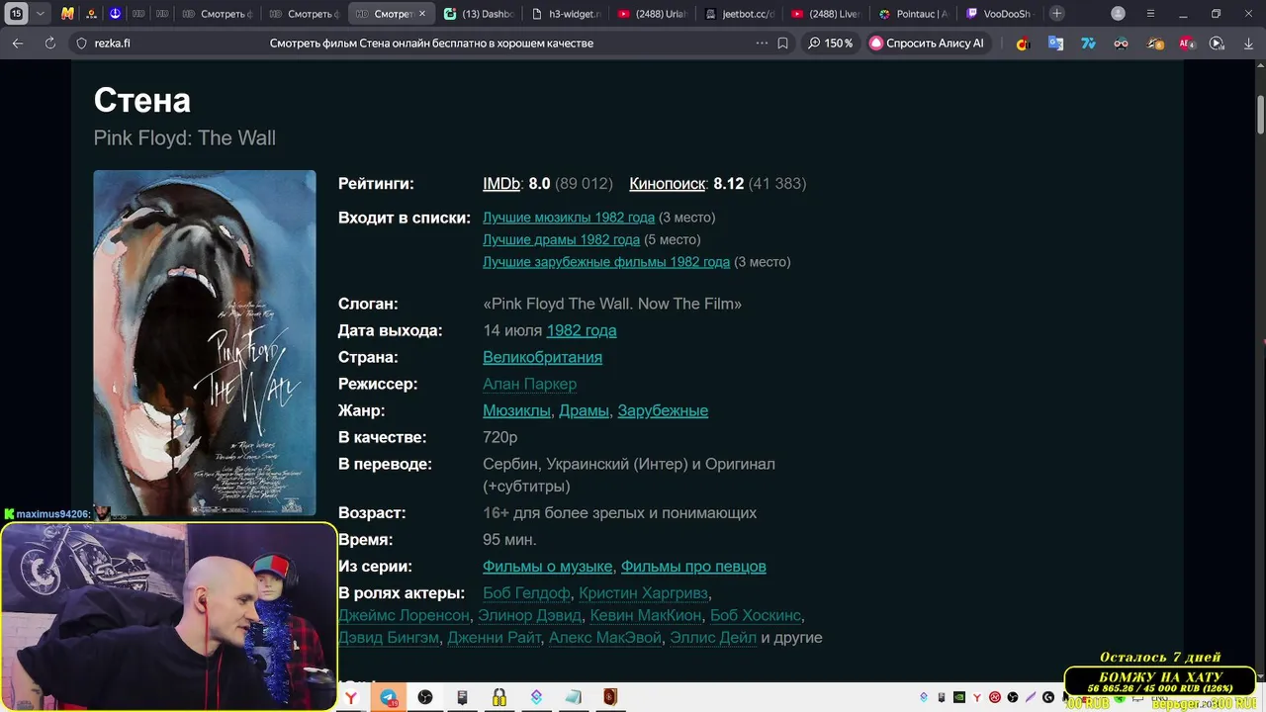Open the AE extension icon

1187,44
